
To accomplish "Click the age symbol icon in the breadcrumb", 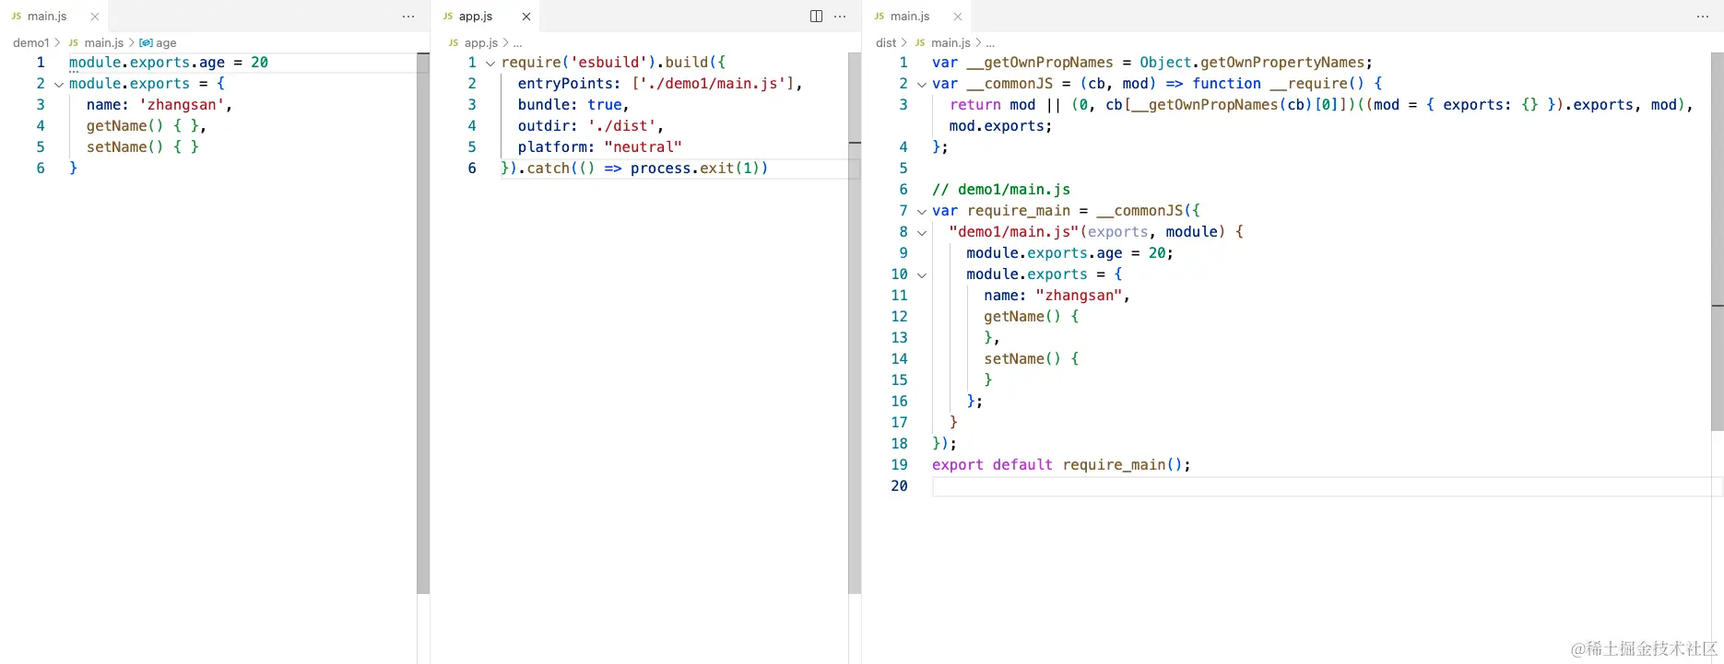I will 146,43.
